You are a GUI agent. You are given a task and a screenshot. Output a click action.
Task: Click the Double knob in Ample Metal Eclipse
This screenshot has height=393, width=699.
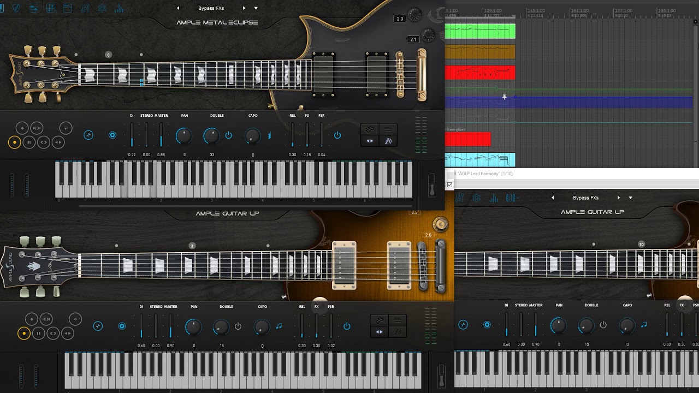click(x=211, y=136)
